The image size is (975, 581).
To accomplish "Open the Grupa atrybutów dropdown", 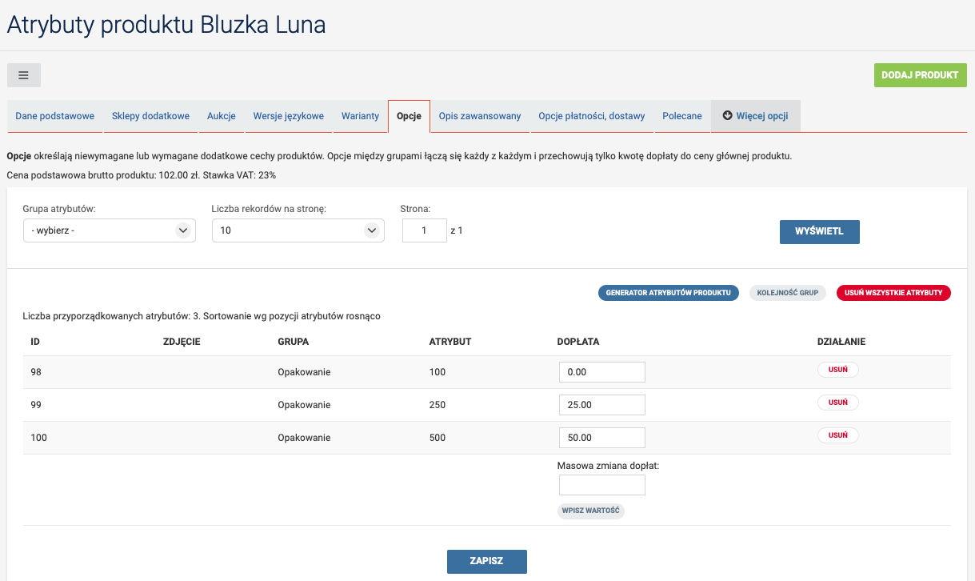I will (109, 230).
